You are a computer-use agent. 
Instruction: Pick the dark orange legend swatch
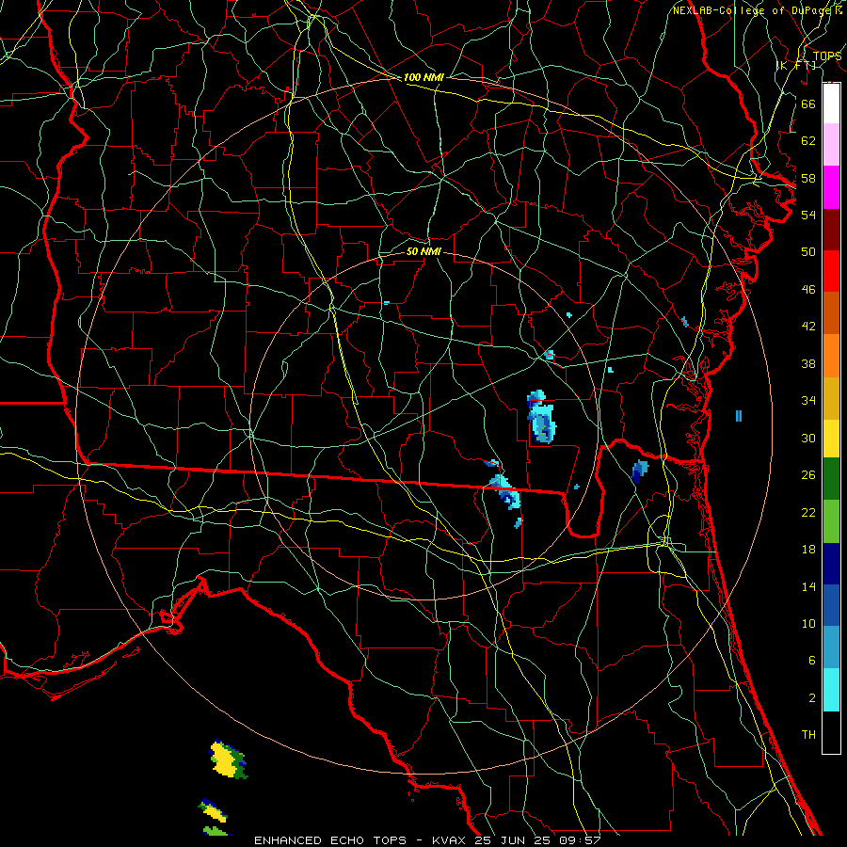[x=831, y=313]
